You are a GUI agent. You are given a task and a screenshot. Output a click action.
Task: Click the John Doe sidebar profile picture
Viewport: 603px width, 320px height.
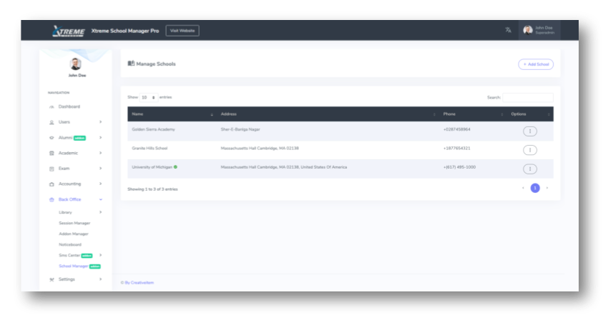pos(75,64)
